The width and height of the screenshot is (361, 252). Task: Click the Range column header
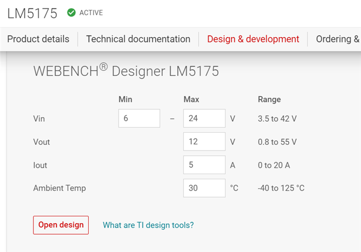269,99
